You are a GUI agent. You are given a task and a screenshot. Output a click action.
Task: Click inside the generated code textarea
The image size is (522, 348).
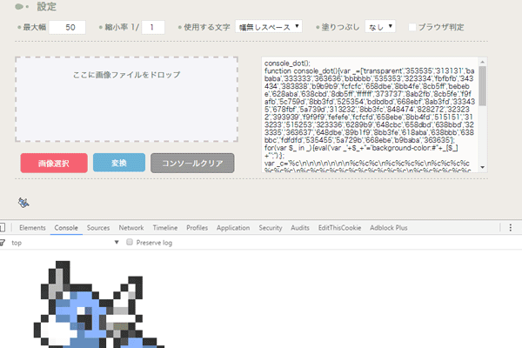point(370,115)
